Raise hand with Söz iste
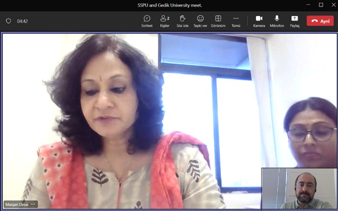338x211 pixels. coord(183,21)
